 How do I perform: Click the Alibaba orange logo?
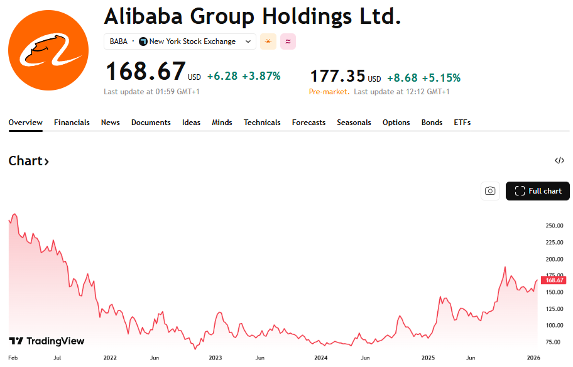point(48,50)
